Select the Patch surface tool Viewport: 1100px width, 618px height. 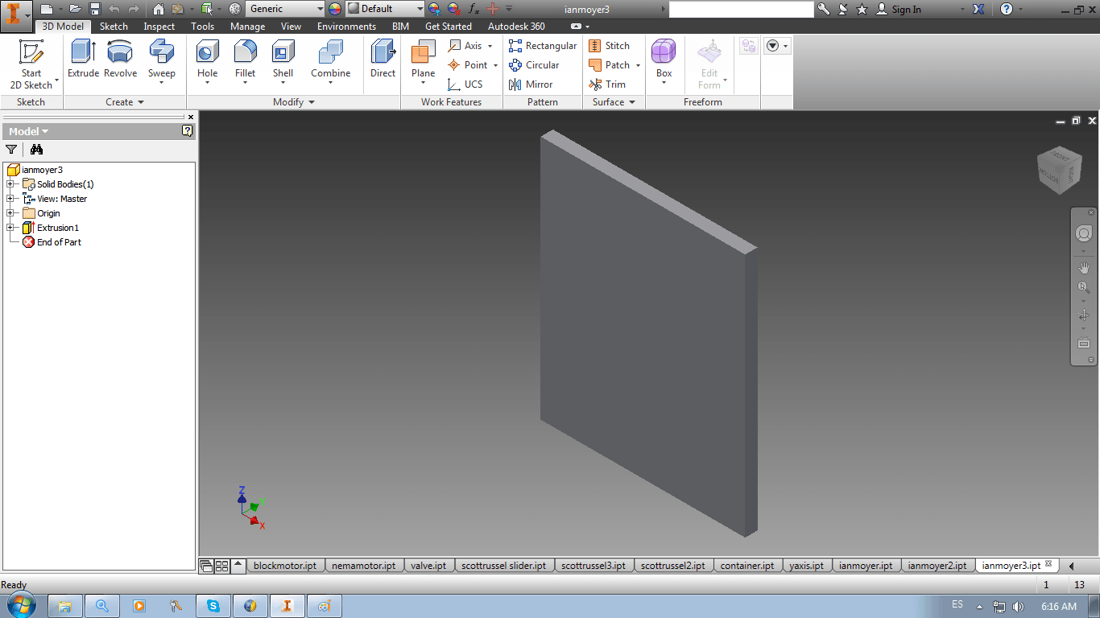(614, 65)
